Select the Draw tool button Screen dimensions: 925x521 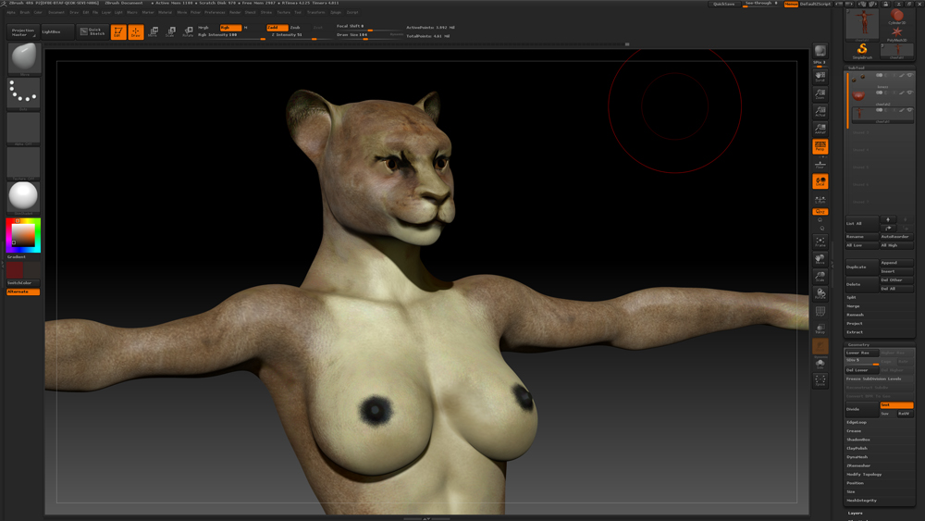coord(136,32)
